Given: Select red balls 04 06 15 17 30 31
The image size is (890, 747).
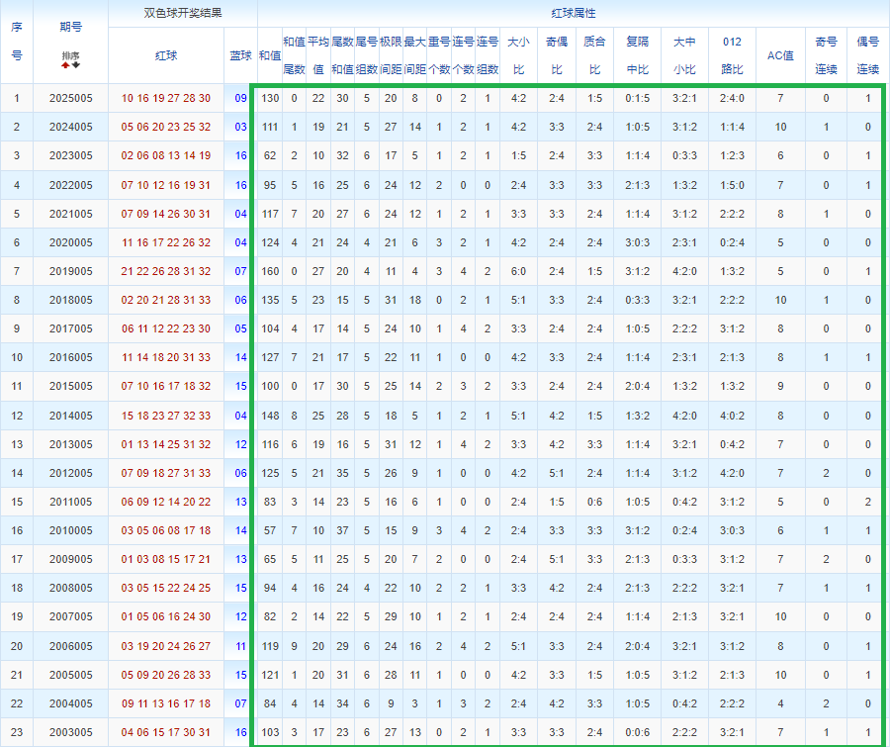Looking at the screenshot, I should click(166, 731).
